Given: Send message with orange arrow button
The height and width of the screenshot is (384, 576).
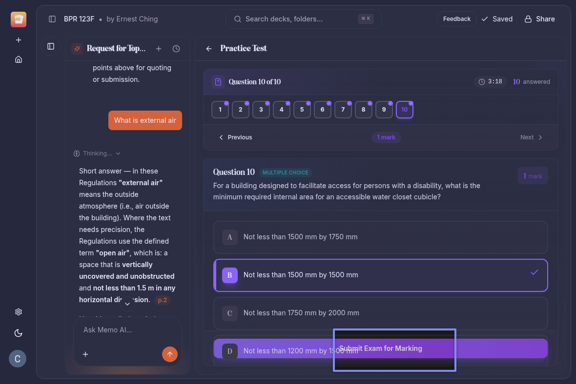Looking at the screenshot, I should click(x=169, y=354).
